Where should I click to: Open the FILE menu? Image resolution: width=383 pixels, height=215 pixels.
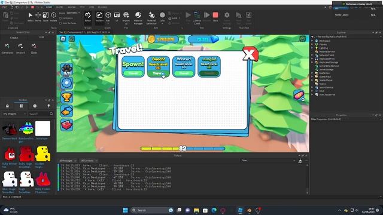tap(5, 7)
